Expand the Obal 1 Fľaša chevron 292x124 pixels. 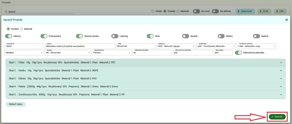(x=281, y=63)
